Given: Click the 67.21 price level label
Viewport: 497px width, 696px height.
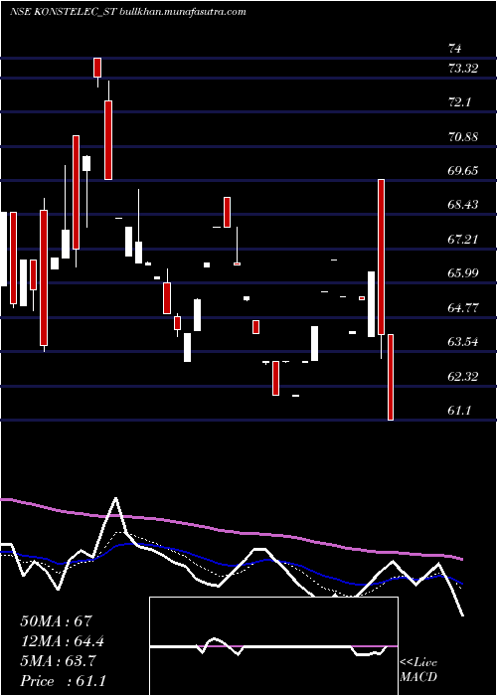Looking at the screenshot, I should coord(463,240).
